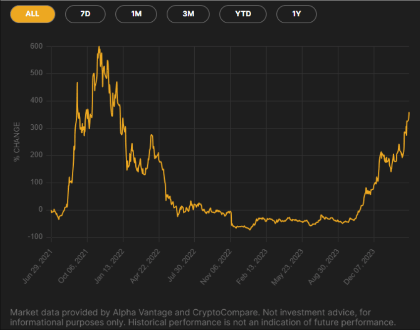
Task: Click the % CHANGE axis title
Action: tap(17, 141)
